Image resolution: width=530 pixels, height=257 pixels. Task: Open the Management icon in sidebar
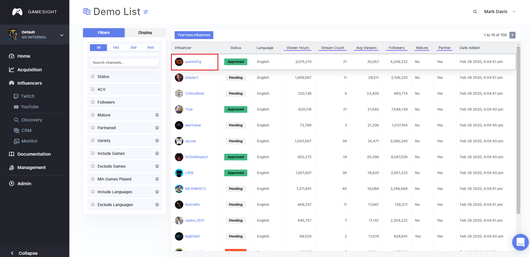click(11, 167)
